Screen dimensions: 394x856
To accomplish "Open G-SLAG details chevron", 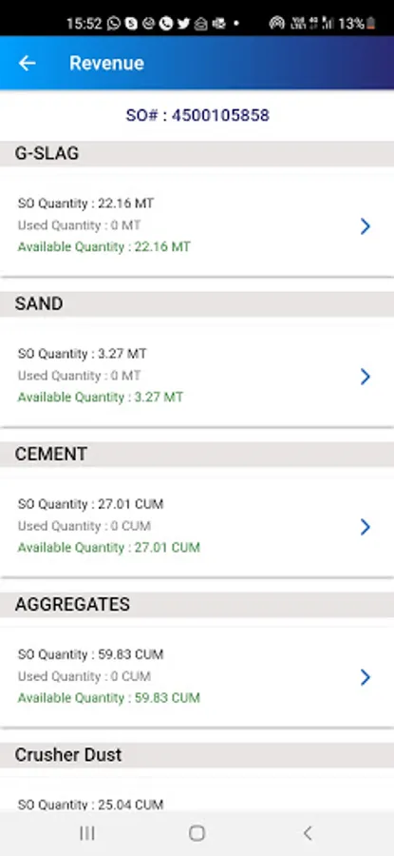I will [x=366, y=226].
